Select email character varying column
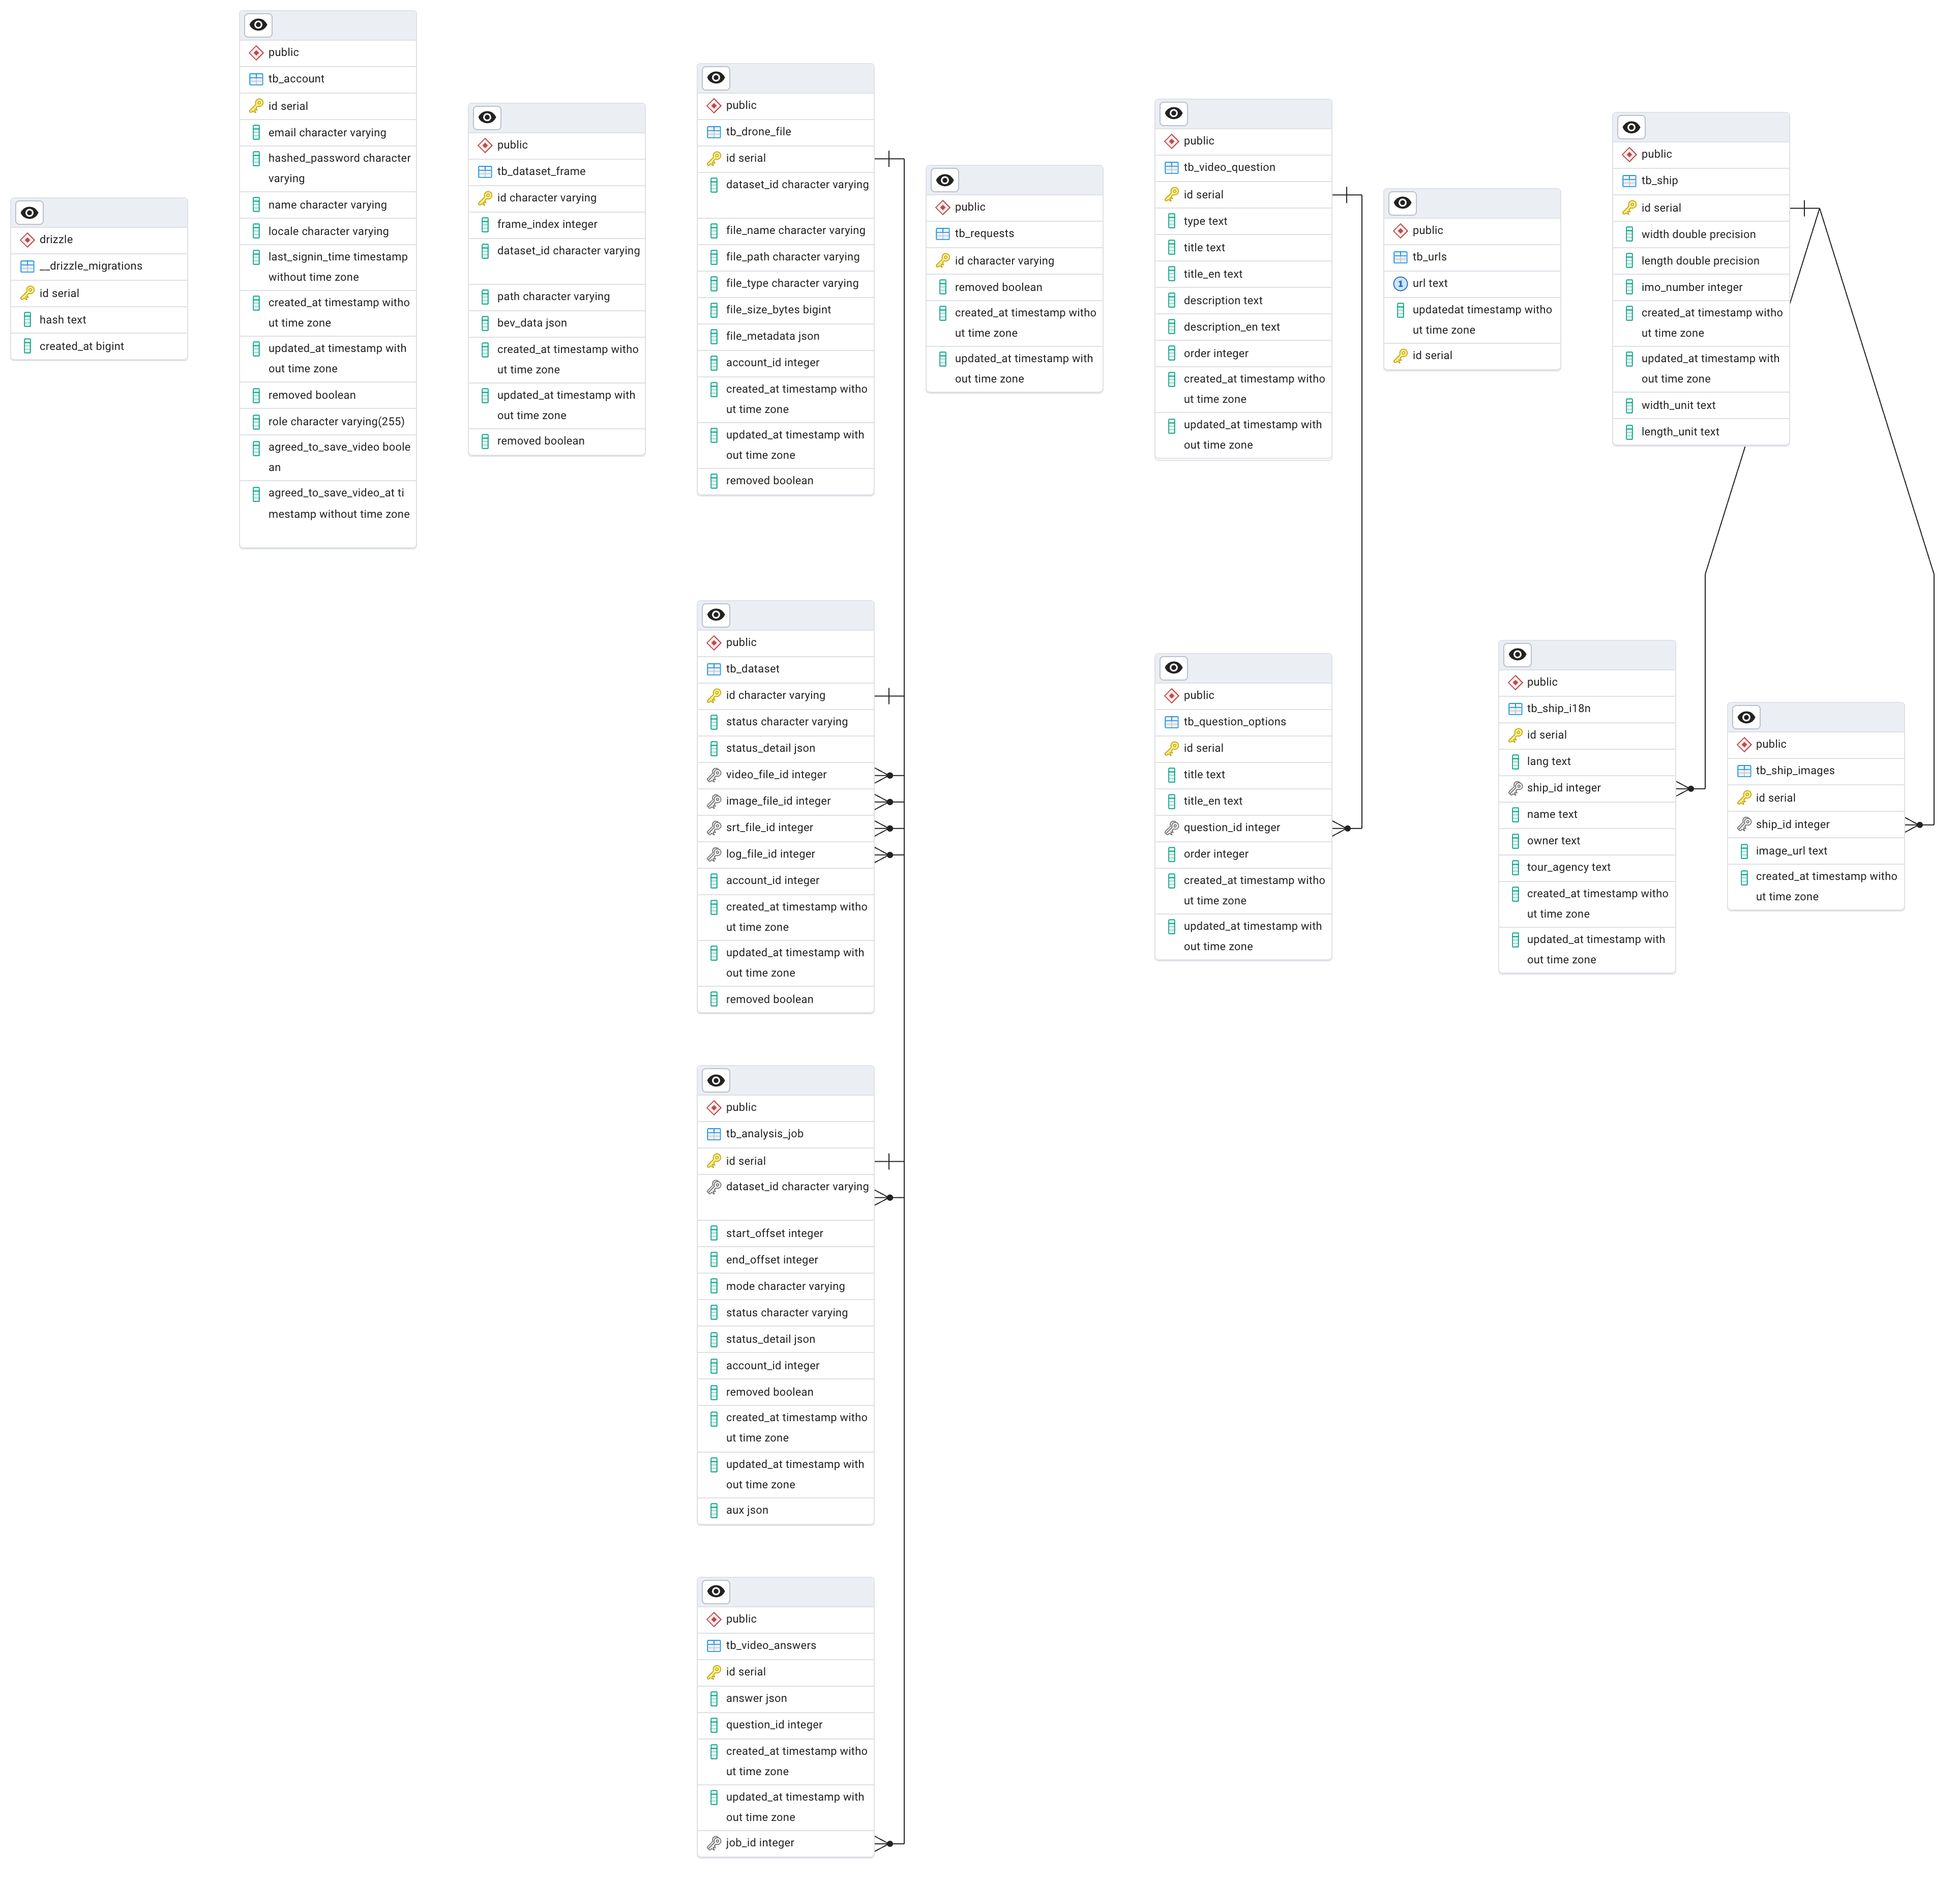Viewport: 1960px width, 1884px height. point(327,133)
